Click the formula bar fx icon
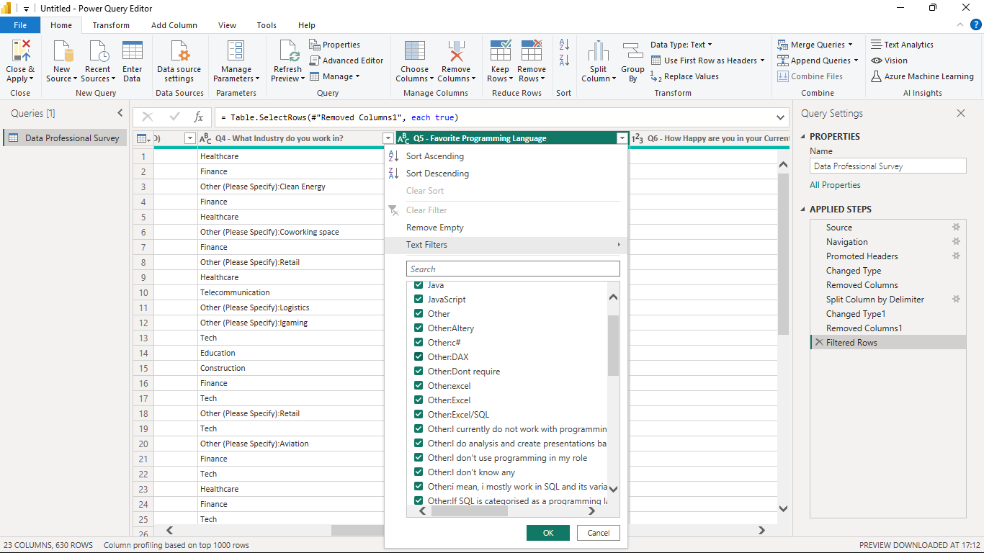The image size is (984, 553). point(199,117)
